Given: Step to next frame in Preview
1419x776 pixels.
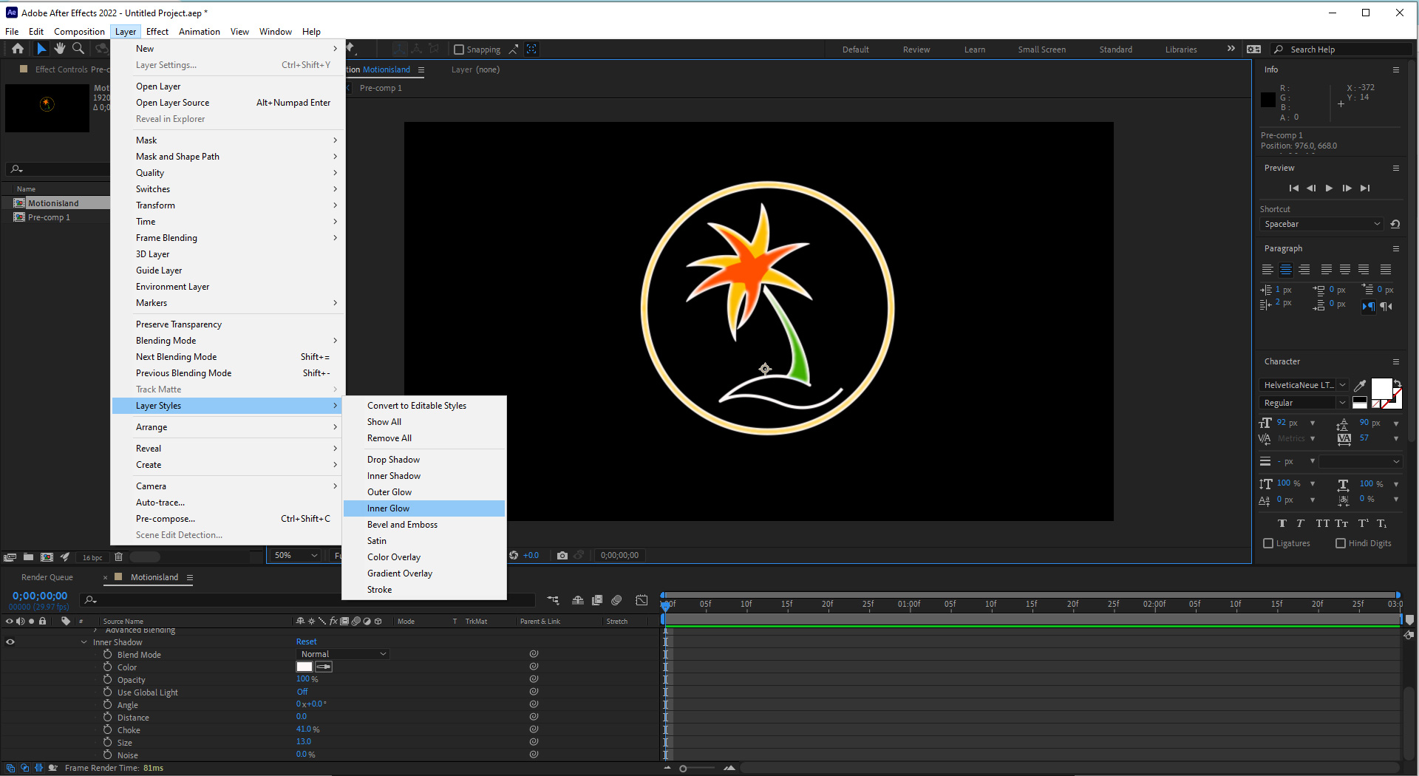Looking at the screenshot, I should [1347, 188].
